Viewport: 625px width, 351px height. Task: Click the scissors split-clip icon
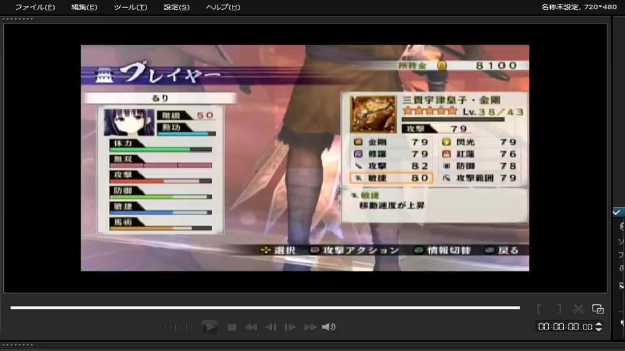click(578, 309)
